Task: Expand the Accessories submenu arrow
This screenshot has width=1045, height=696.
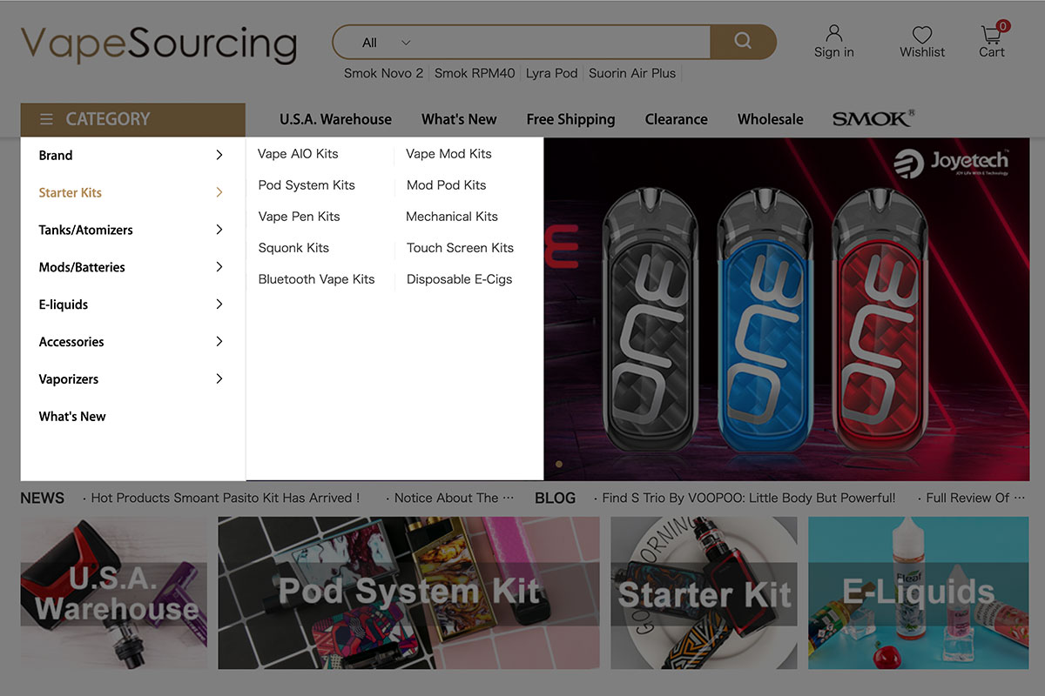Action: (x=219, y=342)
